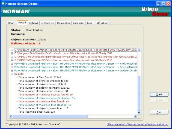Open the Exclude list tab
Image resolution: width=172 pixels, height=129 pixels.
pos(48,23)
